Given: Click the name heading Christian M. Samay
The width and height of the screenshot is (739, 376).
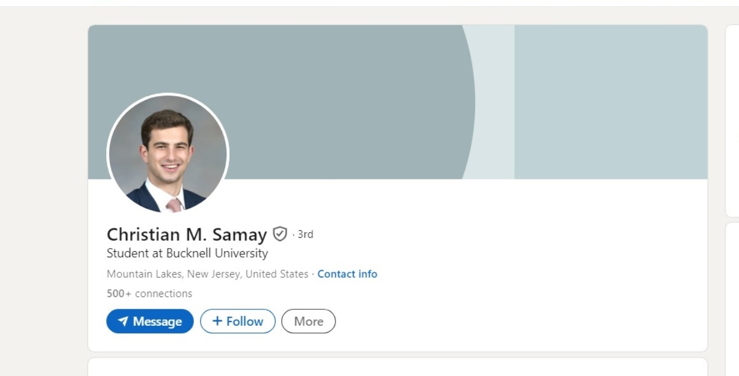Looking at the screenshot, I should 187,235.
